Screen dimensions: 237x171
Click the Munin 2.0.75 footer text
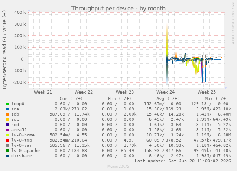(x=118, y=167)
